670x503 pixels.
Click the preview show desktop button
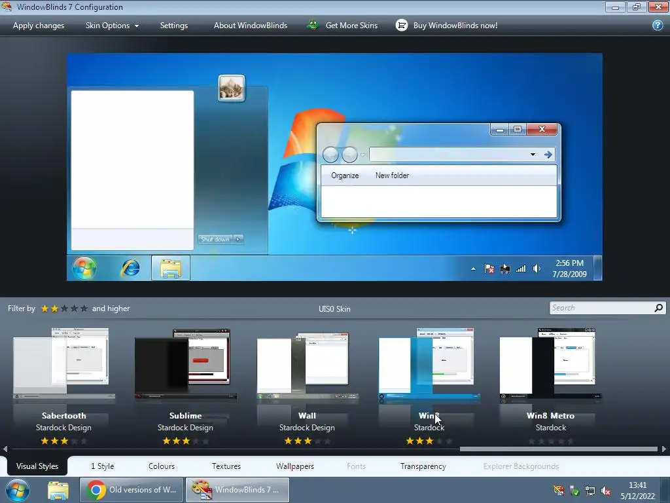pyautogui.click(x=598, y=268)
